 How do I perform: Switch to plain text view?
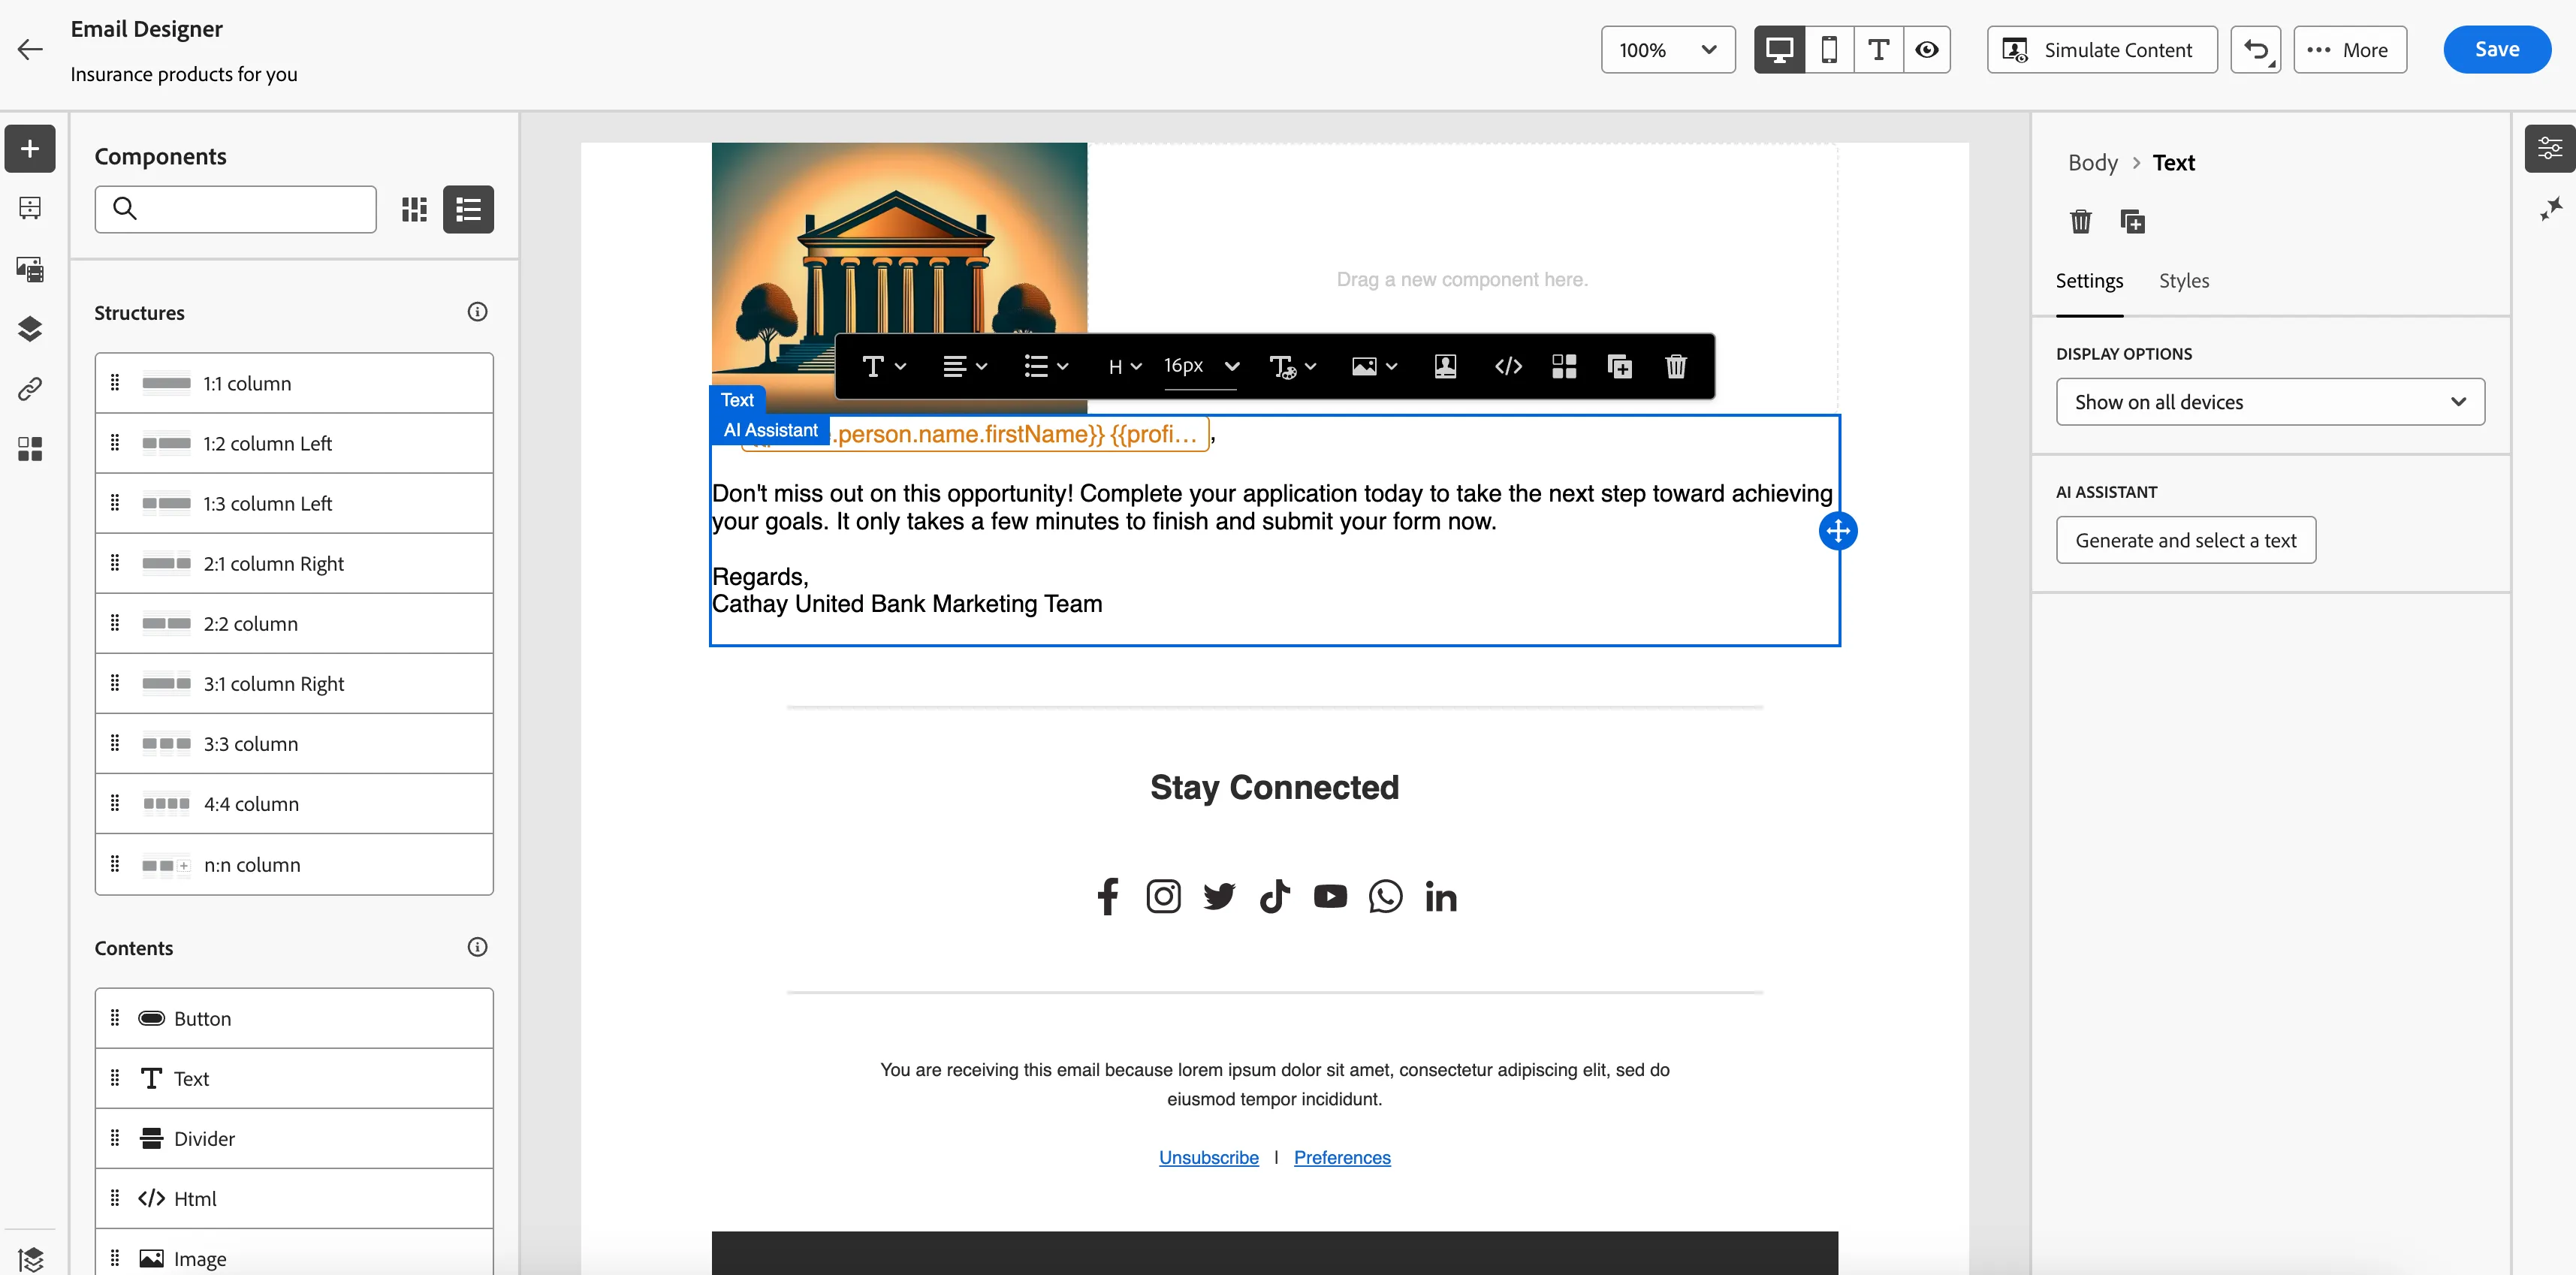click(1878, 50)
